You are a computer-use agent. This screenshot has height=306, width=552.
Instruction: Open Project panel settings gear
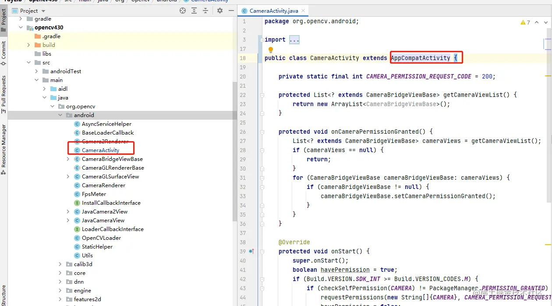(x=220, y=11)
